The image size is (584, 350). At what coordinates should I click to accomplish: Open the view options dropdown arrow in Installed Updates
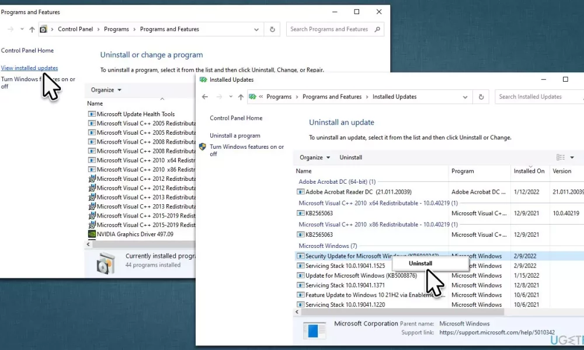572,157
